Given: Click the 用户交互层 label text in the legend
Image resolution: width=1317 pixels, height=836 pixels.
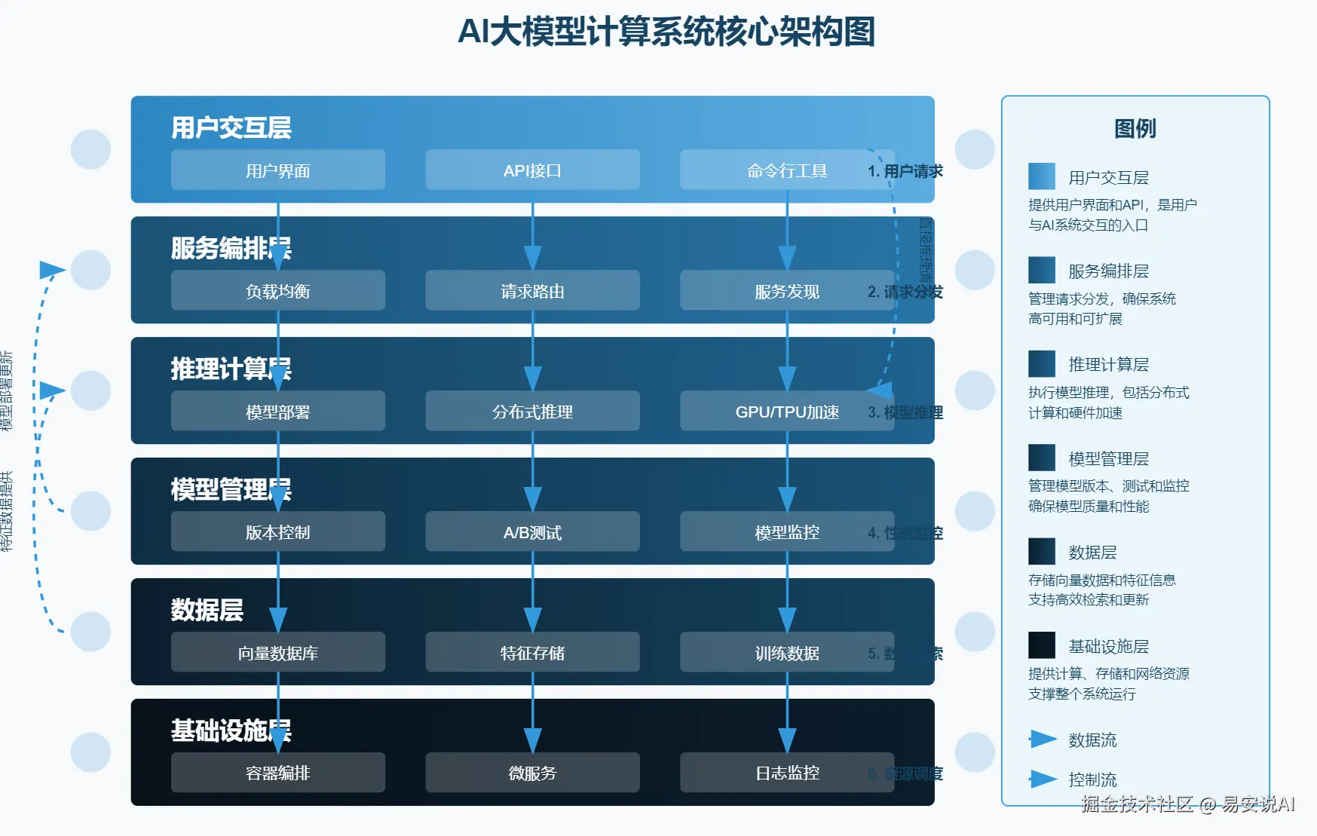Looking at the screenshot, I should point(1109,178).
